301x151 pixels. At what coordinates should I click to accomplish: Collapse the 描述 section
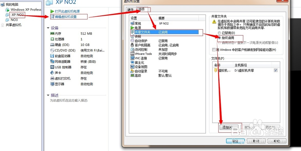pyautogui.click(x=48, y=95)
